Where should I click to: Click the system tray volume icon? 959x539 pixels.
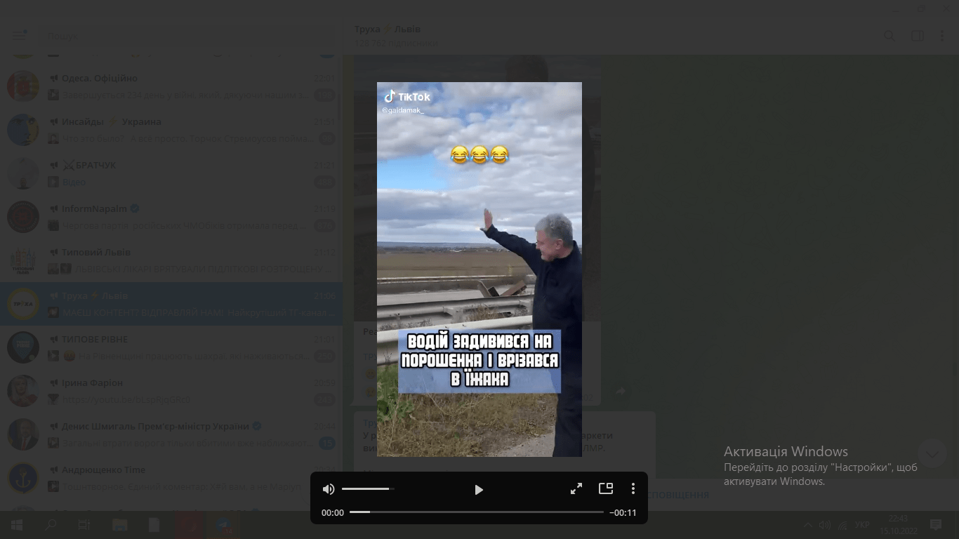tap(826, 525)
